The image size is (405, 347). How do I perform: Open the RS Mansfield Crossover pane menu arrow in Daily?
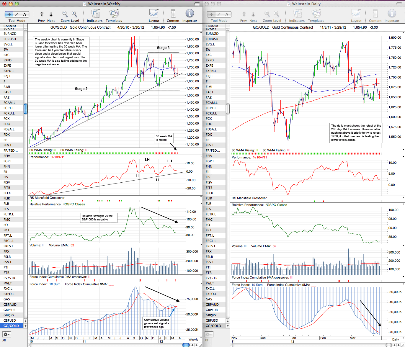(403, 197)
